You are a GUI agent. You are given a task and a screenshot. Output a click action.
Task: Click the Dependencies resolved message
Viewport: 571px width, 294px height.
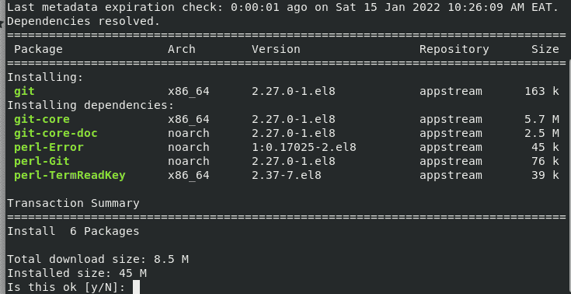coord(83,22)
